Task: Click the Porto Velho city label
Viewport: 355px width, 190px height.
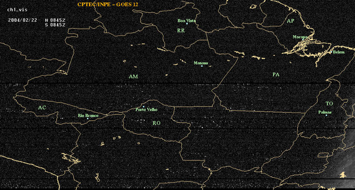Action: point(146,110)
